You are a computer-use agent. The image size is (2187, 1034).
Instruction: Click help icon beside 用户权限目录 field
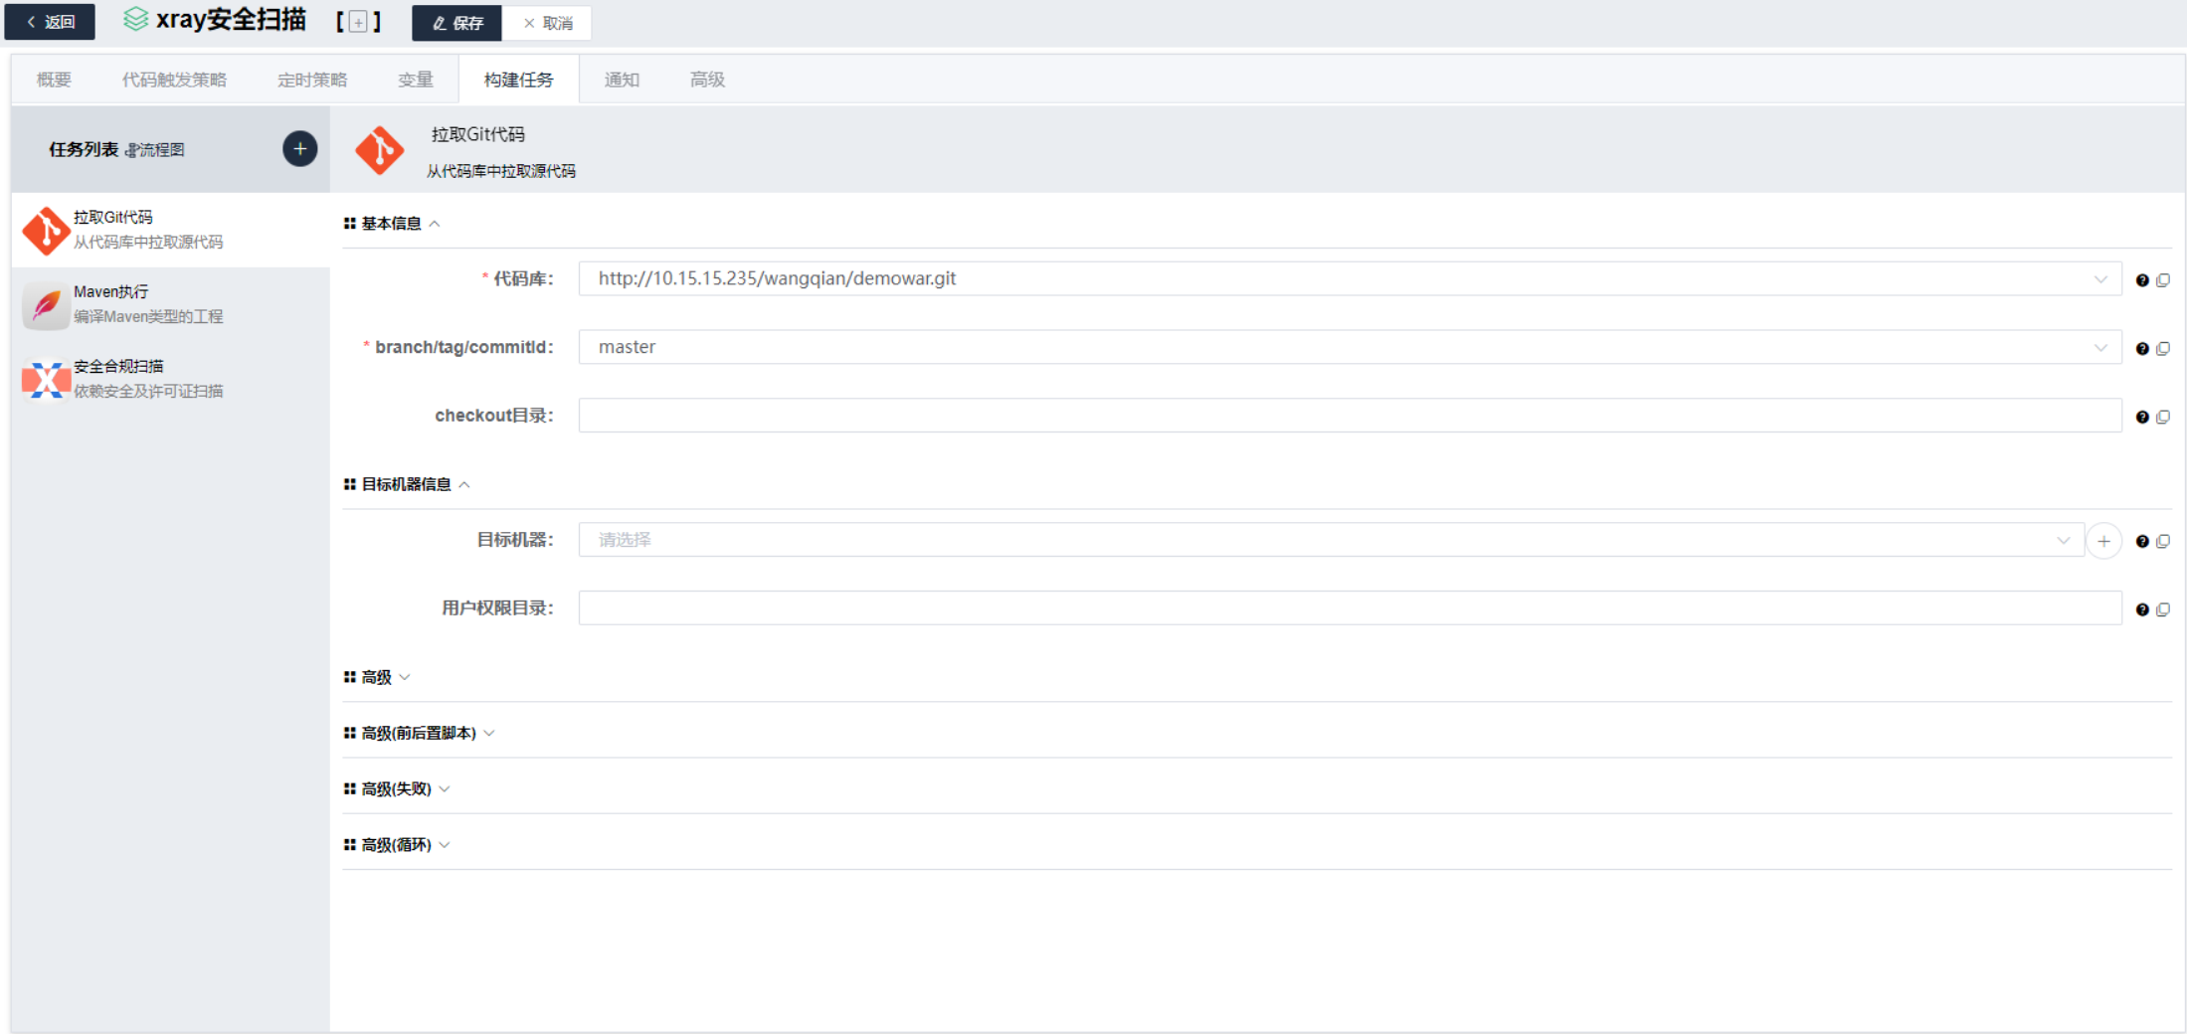[2141, 609]
